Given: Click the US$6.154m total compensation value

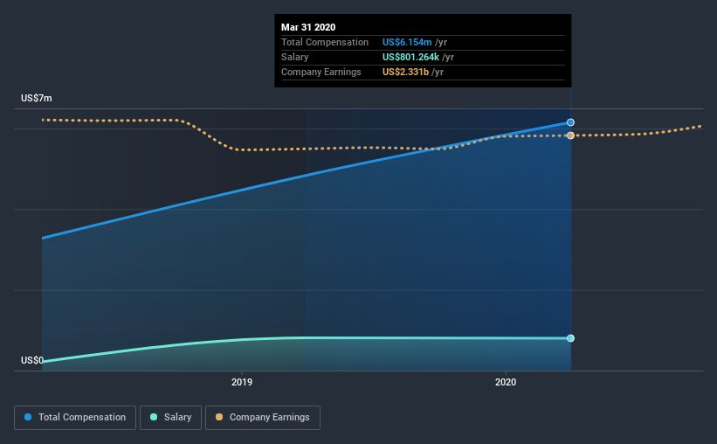Looking at the screenshot, I should pos(407,42).
